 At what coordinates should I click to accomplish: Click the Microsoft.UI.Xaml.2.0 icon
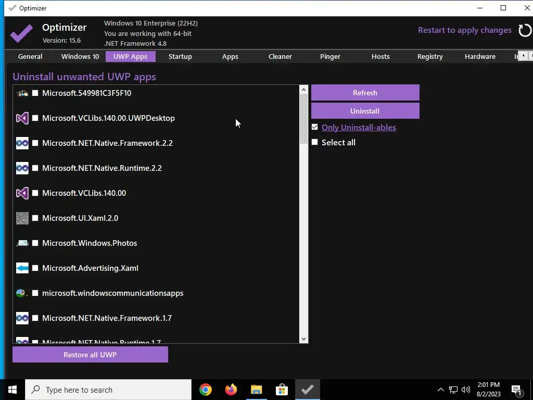point(22,218)
